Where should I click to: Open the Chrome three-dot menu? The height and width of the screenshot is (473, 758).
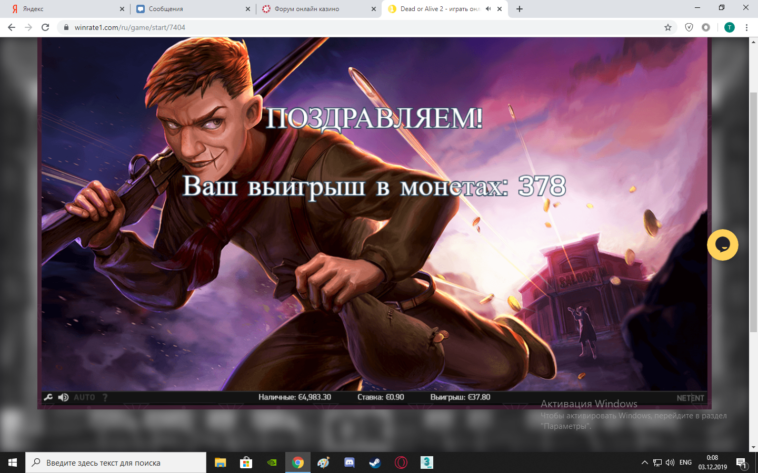pyautogui.click(x=747, y=27)
